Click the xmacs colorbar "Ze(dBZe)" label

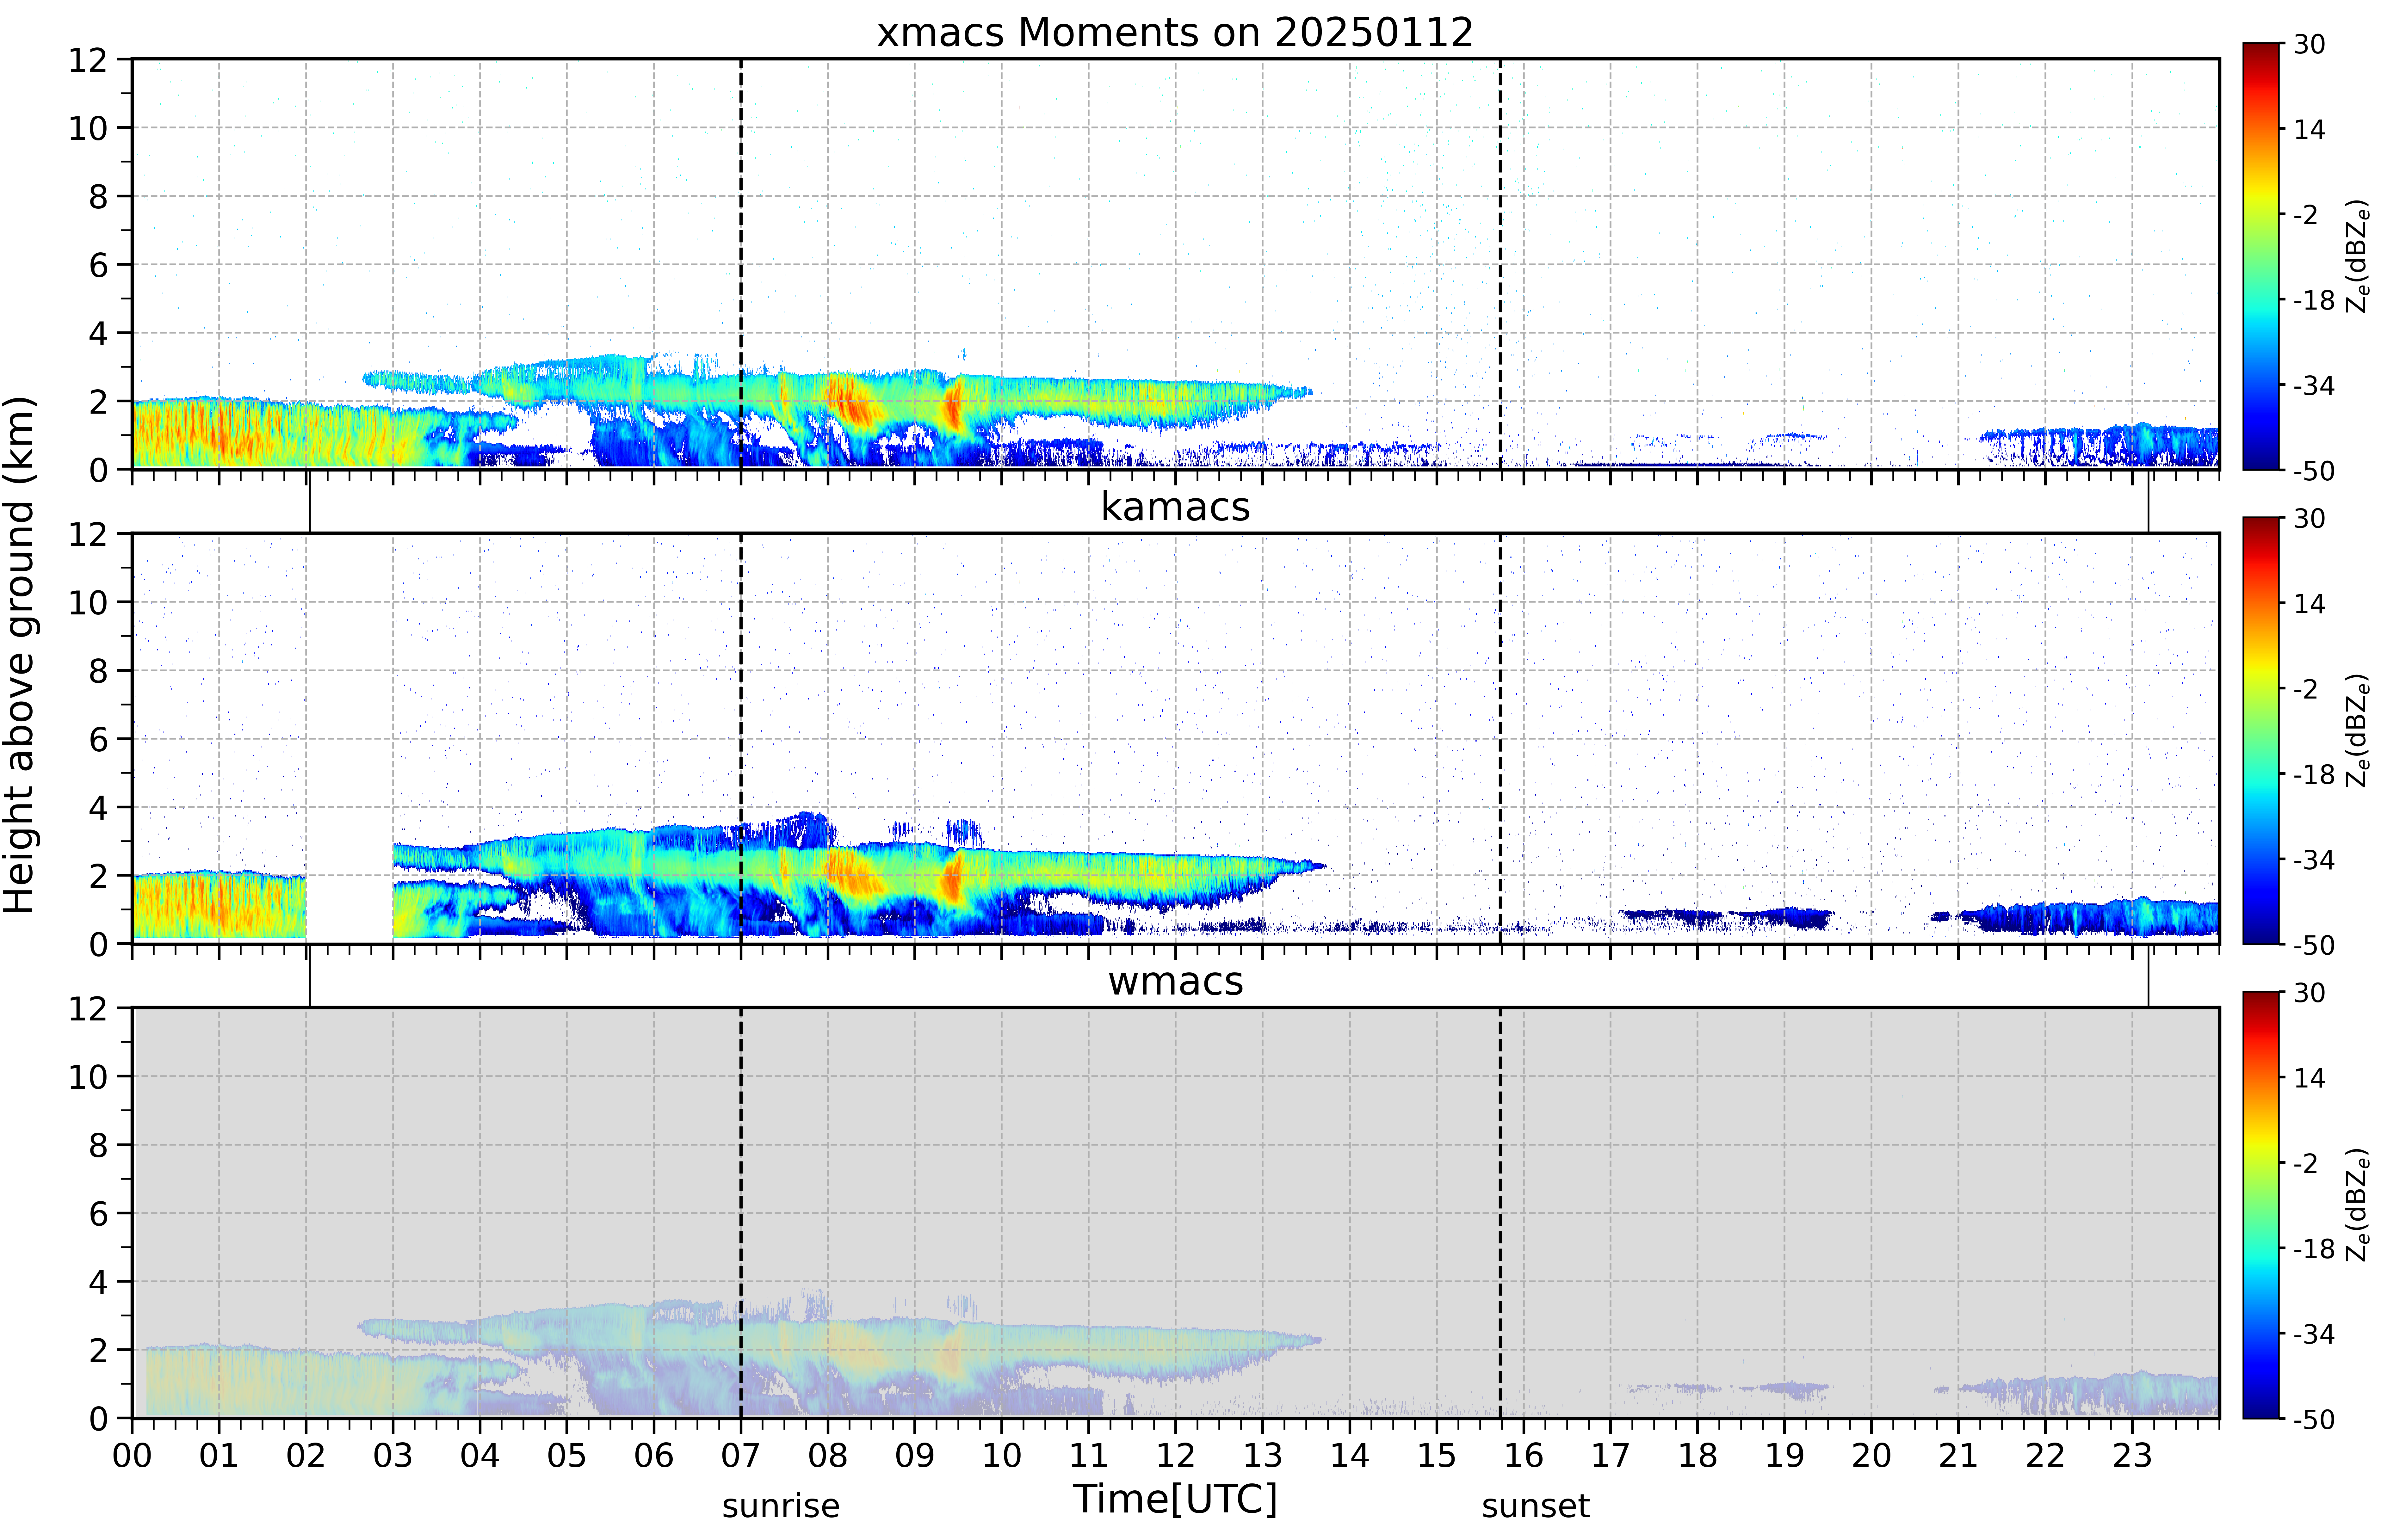[x=2358, y=256]
